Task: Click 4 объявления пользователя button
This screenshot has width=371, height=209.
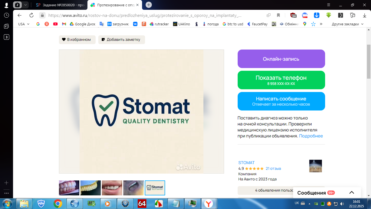Action: point(281,190)
